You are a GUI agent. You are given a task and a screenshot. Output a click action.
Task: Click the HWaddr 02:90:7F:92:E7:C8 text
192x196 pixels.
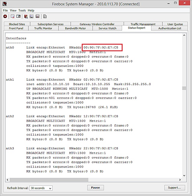click(x=94, y=80)
